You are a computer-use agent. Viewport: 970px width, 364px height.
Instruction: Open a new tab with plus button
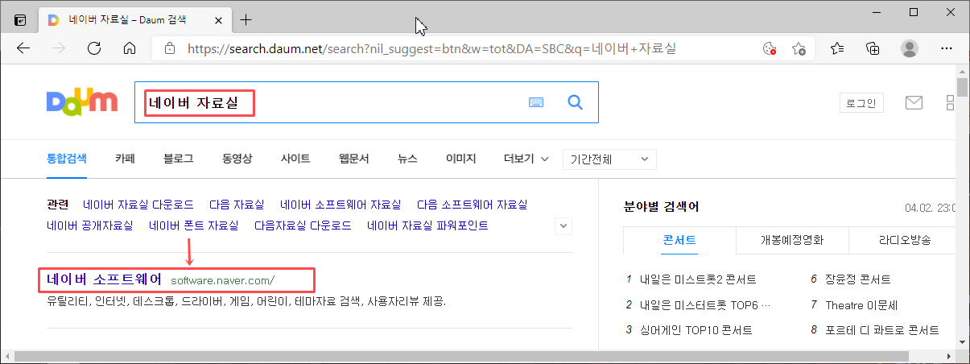tap(246, 19)
